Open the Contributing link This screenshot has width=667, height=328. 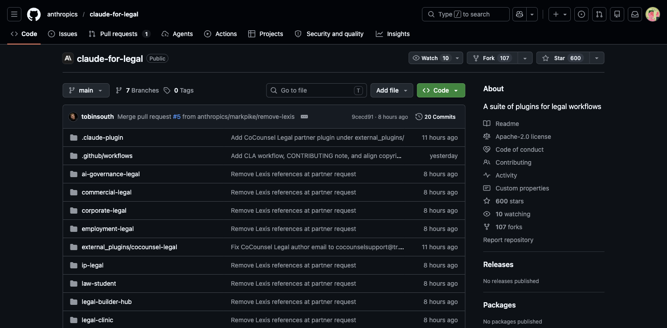click(x=507, y=162)
